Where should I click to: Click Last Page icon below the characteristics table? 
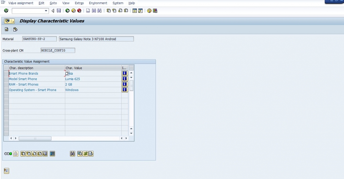click(x=40, y=154)
